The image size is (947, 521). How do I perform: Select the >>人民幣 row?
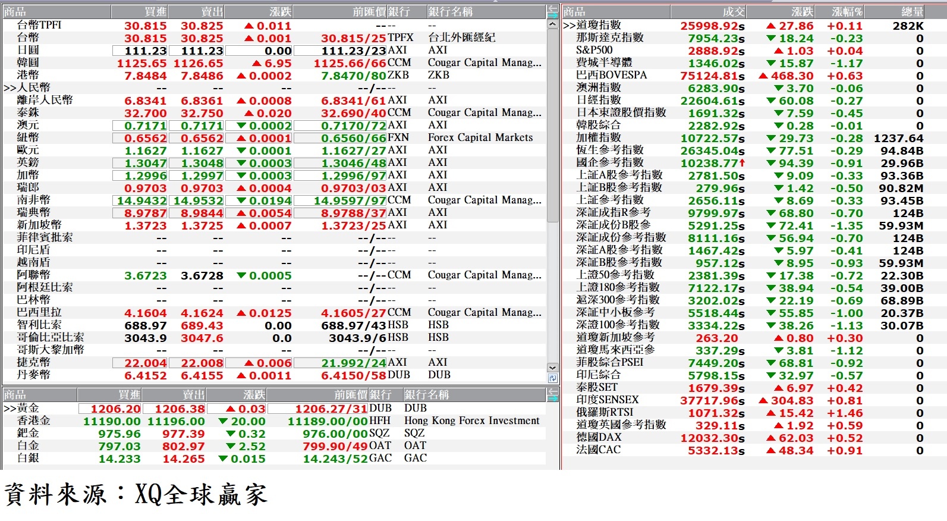(x=274, y=87)
